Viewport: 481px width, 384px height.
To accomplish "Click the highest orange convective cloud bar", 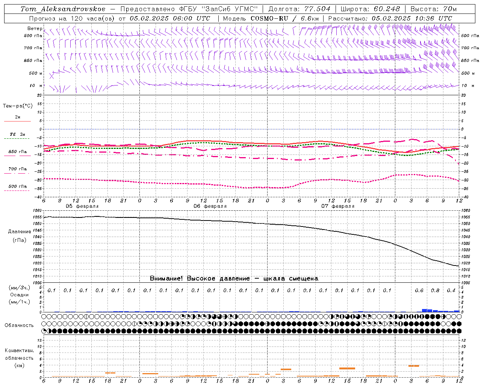I will (x=414, y=366).
